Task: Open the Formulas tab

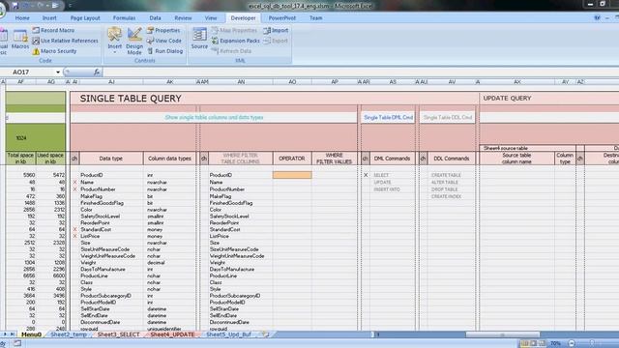Action: tap(124, 18)
